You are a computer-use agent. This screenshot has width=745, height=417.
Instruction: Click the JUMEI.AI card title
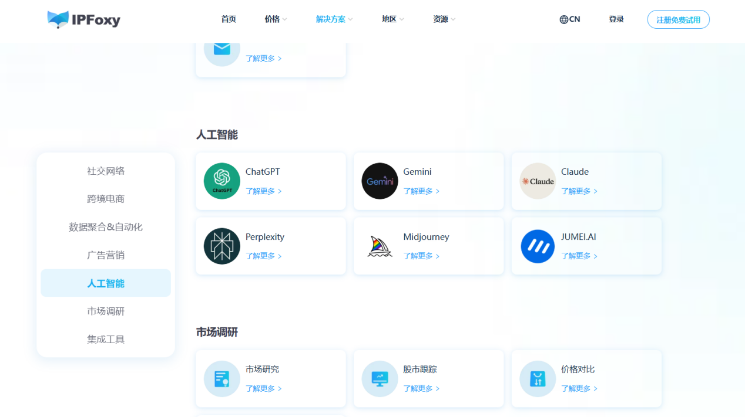click(x=579, y=237)
